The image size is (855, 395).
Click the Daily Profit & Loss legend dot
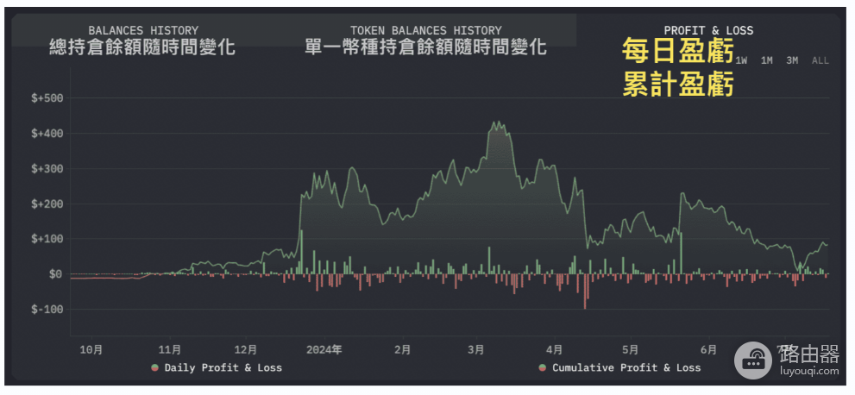pyautogui.click(x=155, y=367)
